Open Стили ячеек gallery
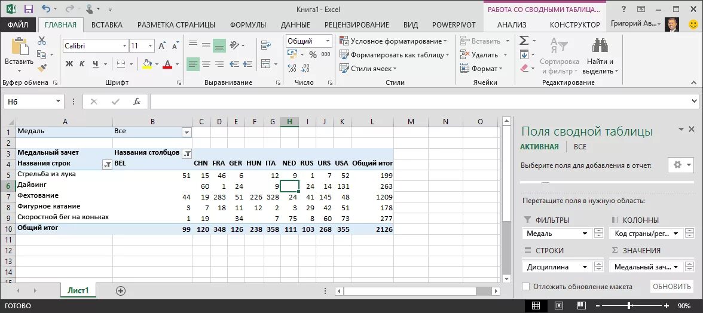The height and width of the screenshot is (313, 703). (368, 69)
